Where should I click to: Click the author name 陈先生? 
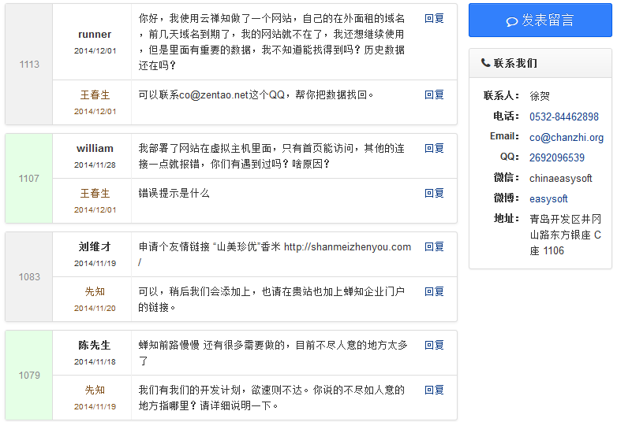pos(95,346)
